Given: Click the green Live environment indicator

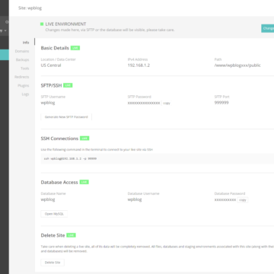Looking at the screenshot, I should [x=42, y=24].
